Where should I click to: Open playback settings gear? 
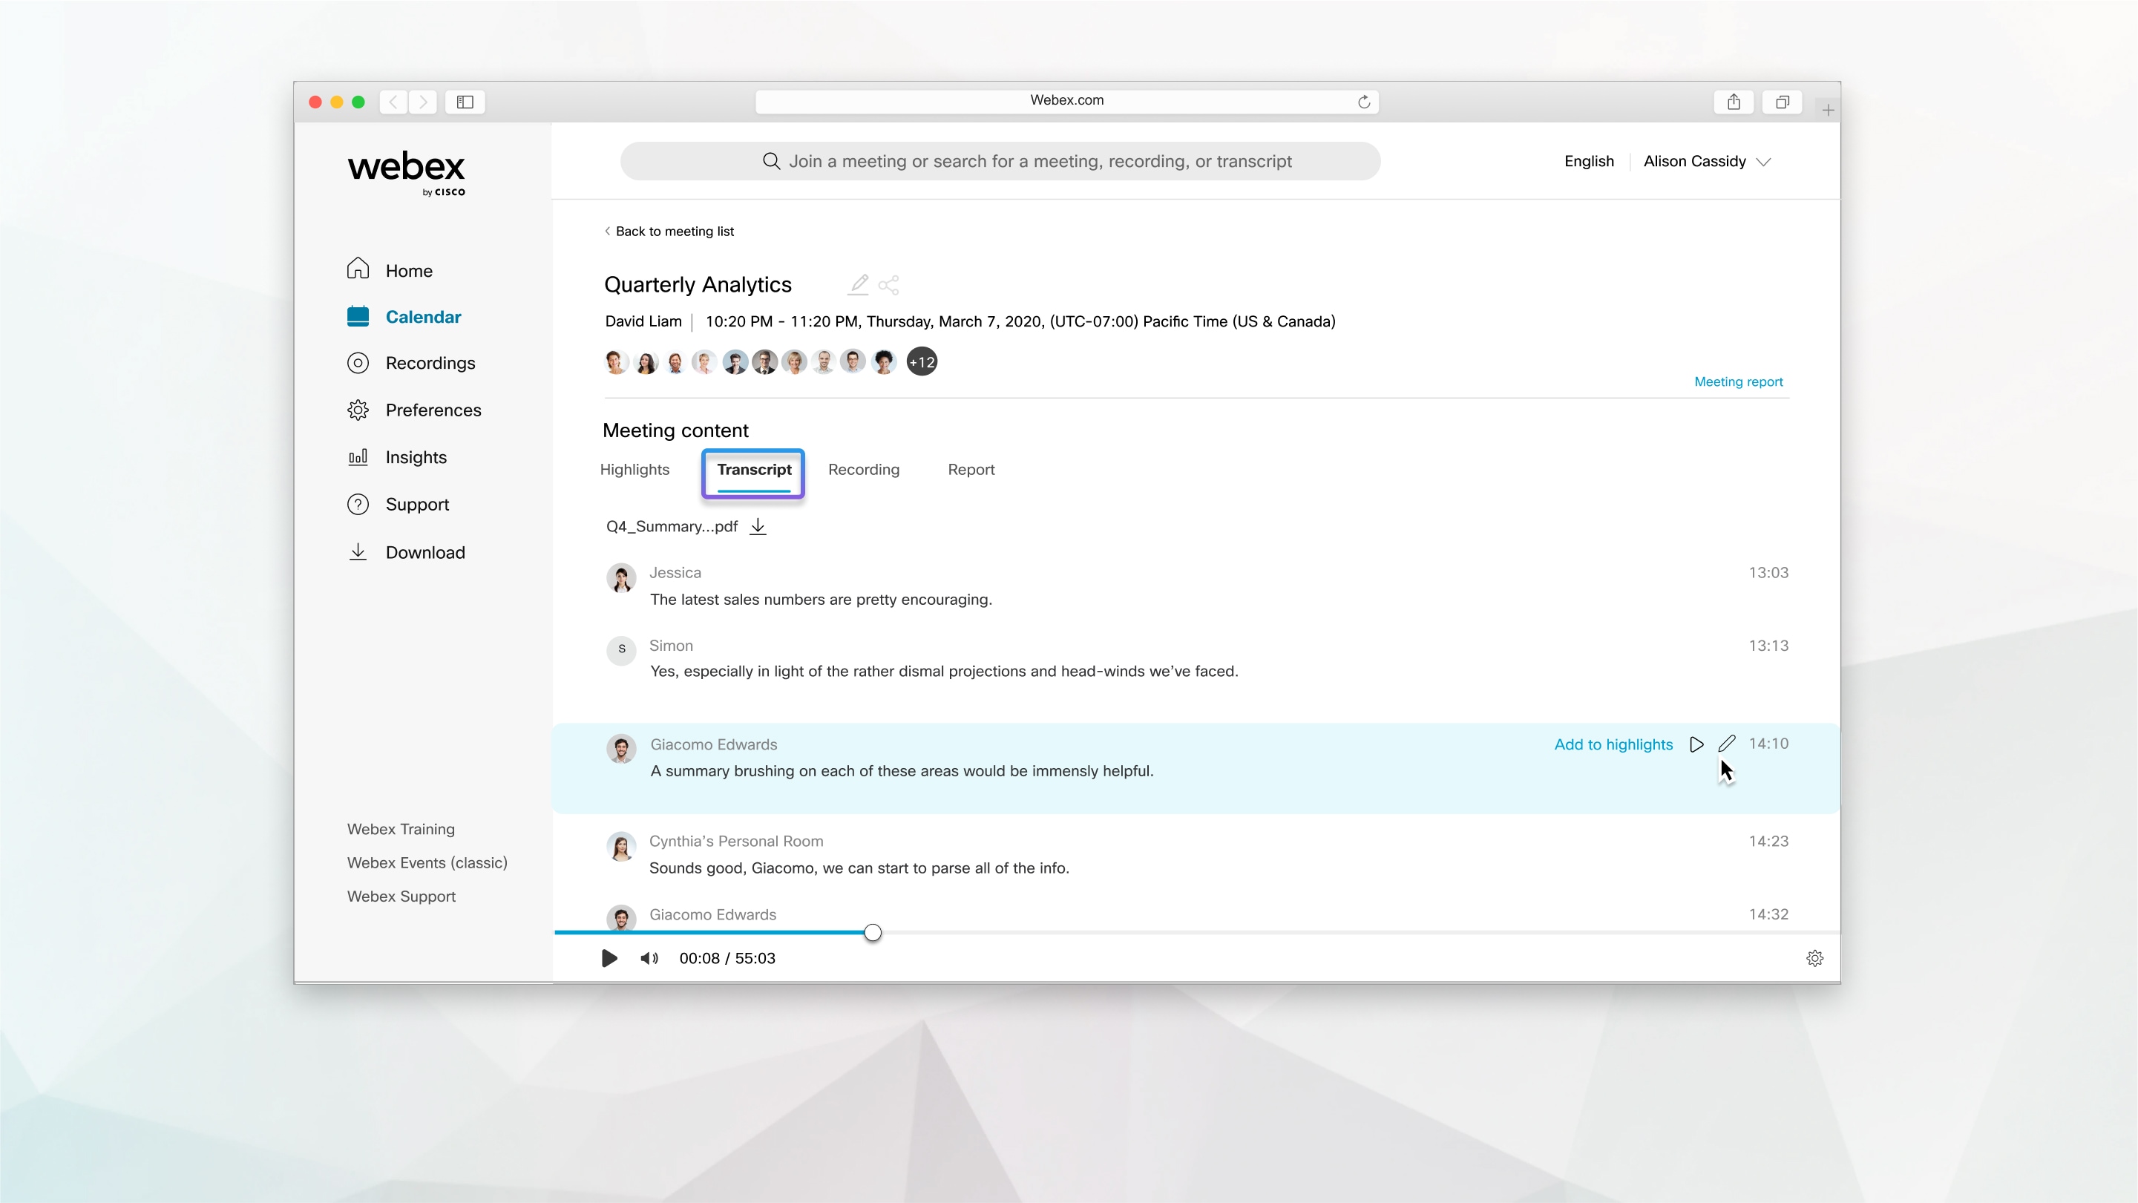pos(1815,957)
